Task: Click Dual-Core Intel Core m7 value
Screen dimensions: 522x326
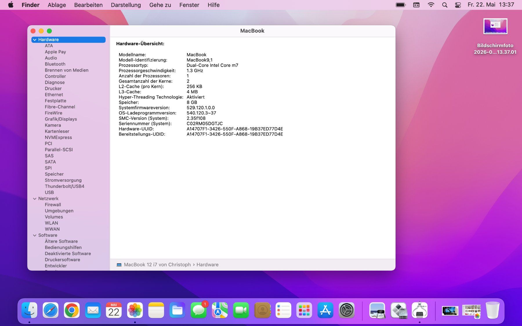Action: coord(212,65)
